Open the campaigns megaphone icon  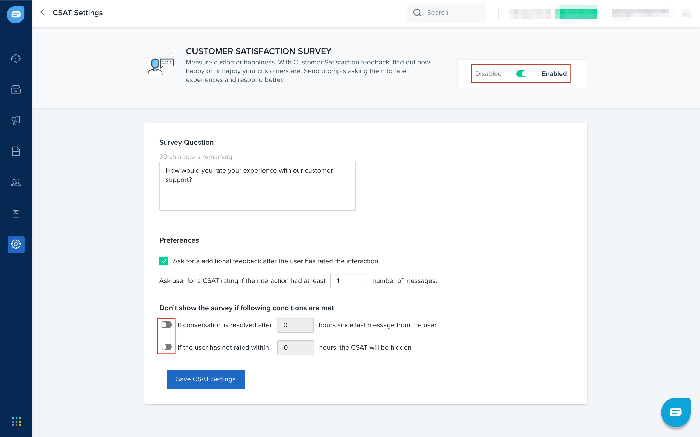coord(16,120)
